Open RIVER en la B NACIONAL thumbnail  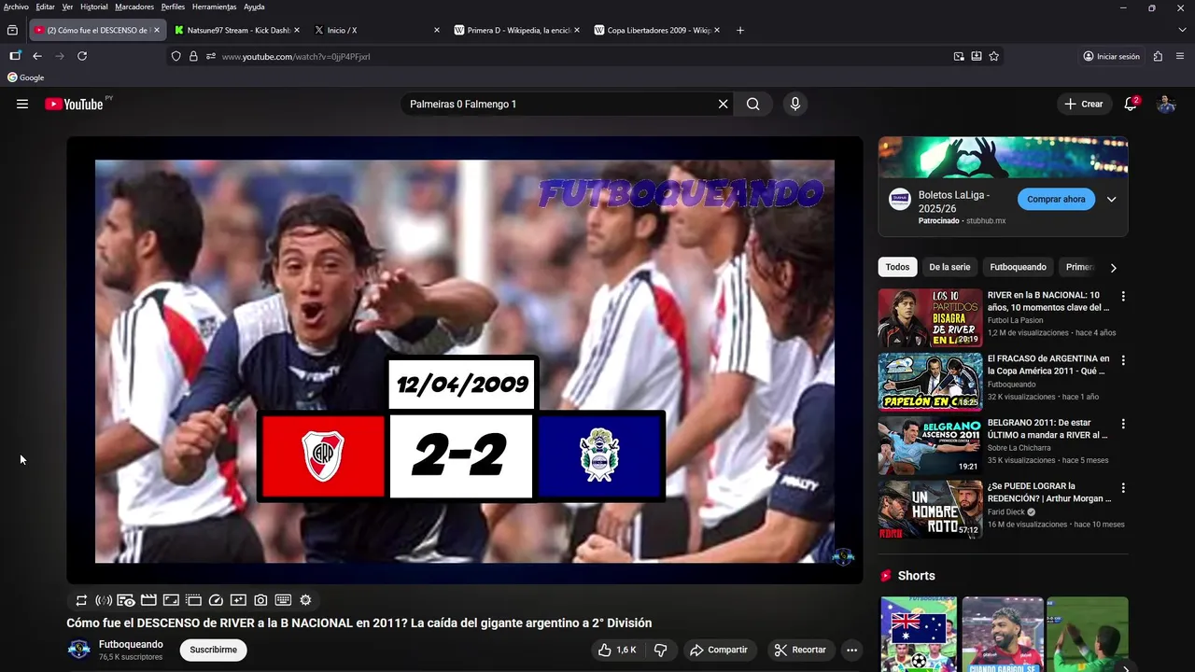(930, 318)
